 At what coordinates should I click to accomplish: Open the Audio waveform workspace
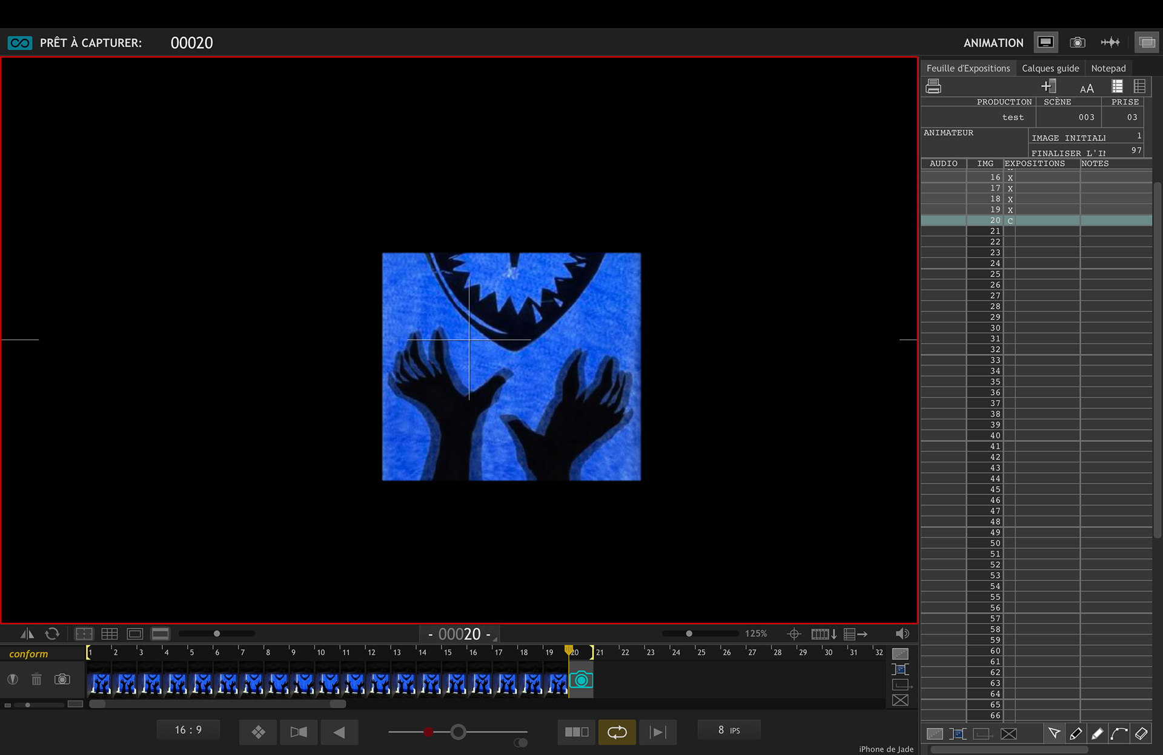click(x=1110, y=42)
